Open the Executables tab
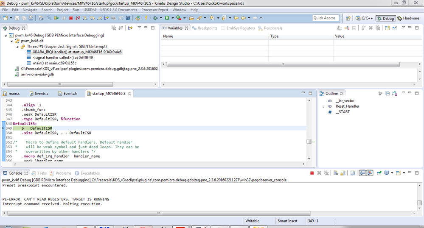Screen dimensions: 424x228 tap(87, 173)
